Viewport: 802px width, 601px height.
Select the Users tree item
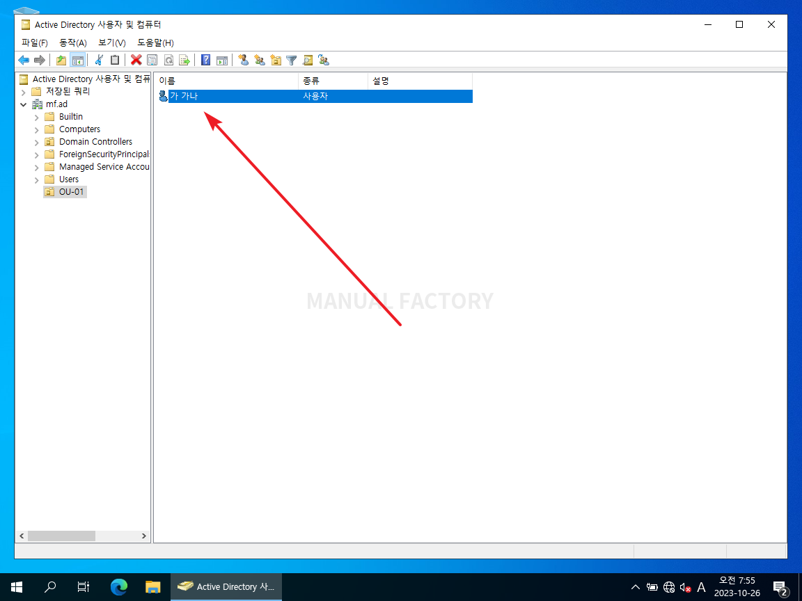pyautogui.click(x=62, y=179)
